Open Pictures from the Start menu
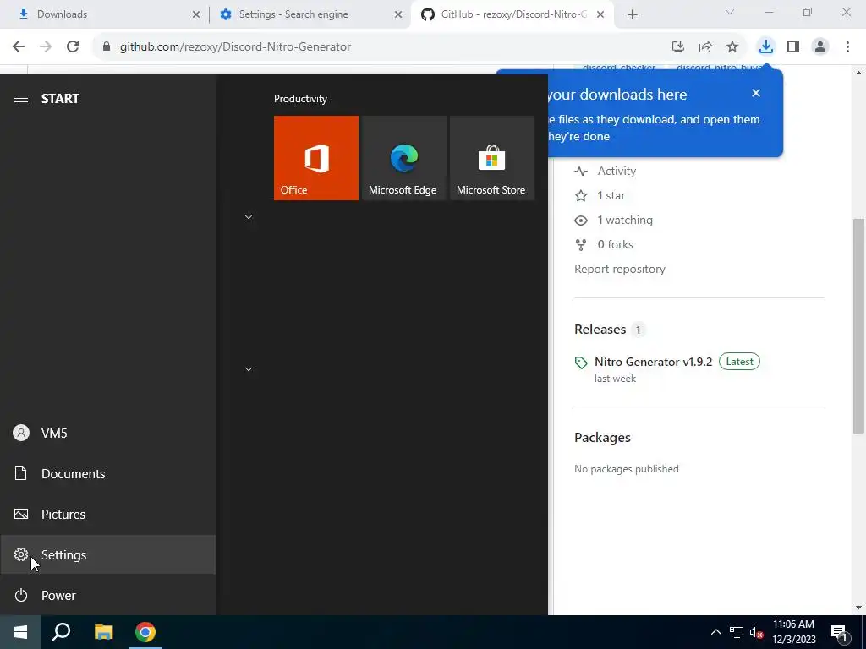This screenshot has width=866, height=649. tap(107, 515)
